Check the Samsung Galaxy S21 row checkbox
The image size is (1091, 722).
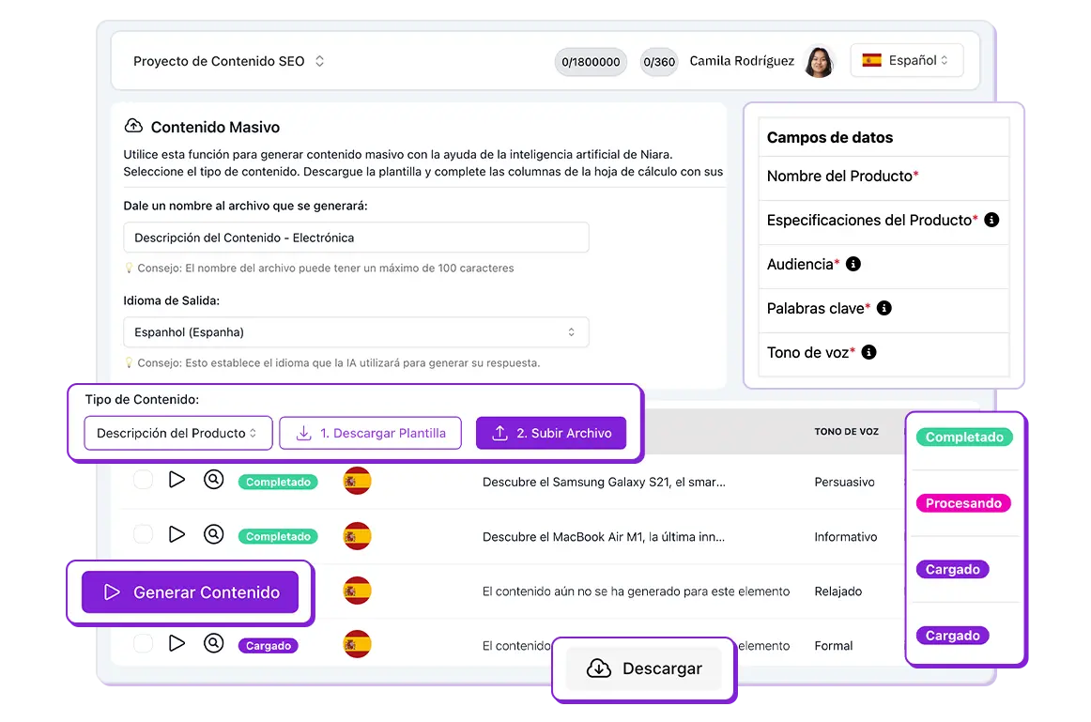(143, 481)
